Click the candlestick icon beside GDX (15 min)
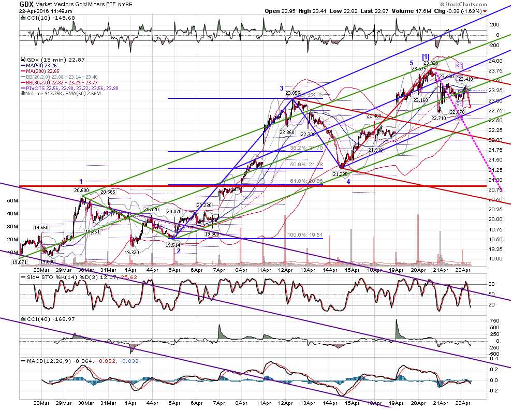 tap(23, 60)
